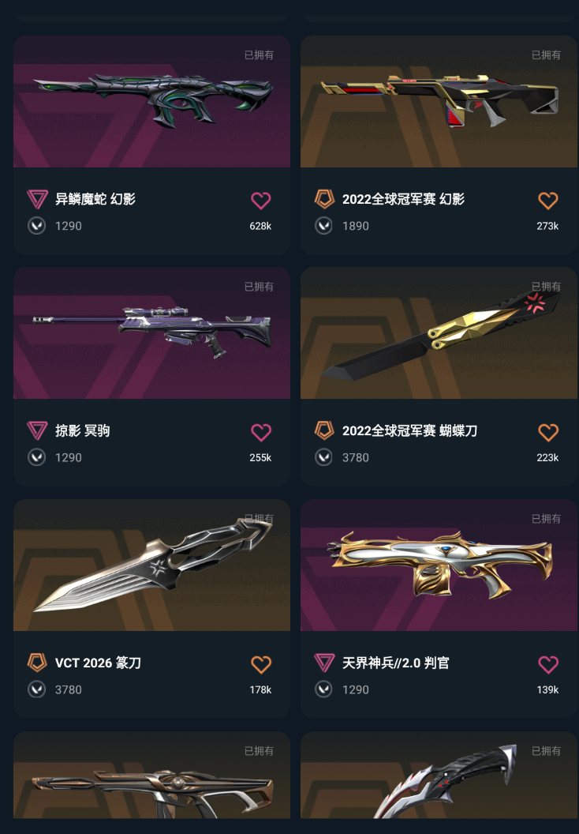Click orange tier icon beside 2022全球冠军赛 幻影
579x834 pixels.
coord(324,199)
